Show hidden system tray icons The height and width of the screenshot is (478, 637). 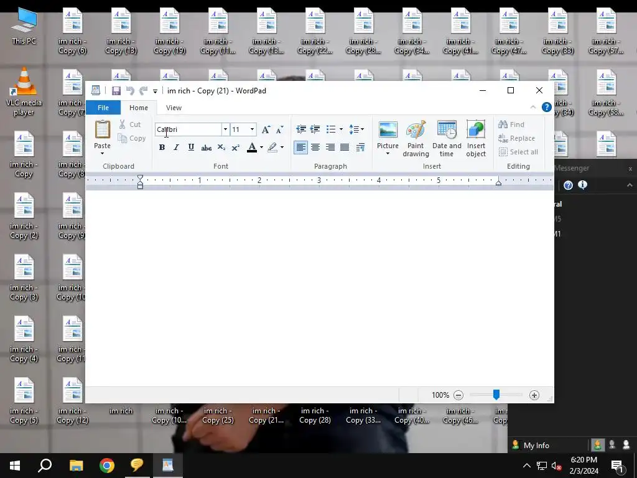tap(526, 466)
